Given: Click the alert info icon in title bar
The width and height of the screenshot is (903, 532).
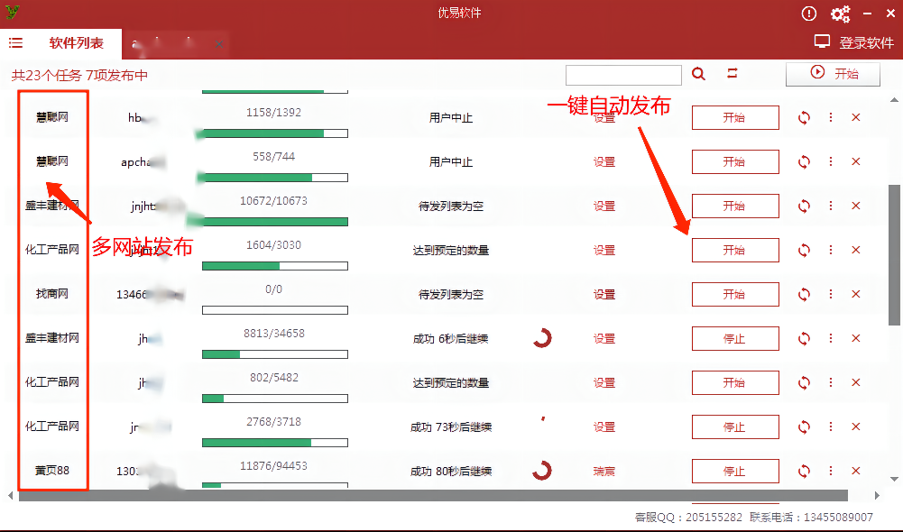Looking at the screenshot, I should pos(808,14).
